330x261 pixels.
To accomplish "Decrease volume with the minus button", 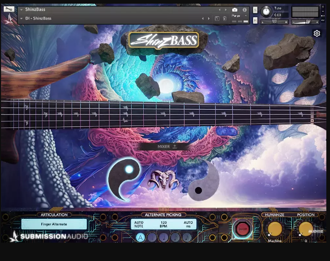I will pyautogui.click(x=293, y=22).
